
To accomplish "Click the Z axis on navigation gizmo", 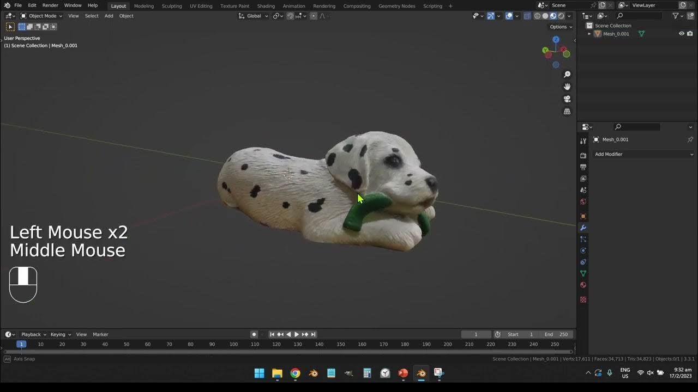I will [556, 40].
